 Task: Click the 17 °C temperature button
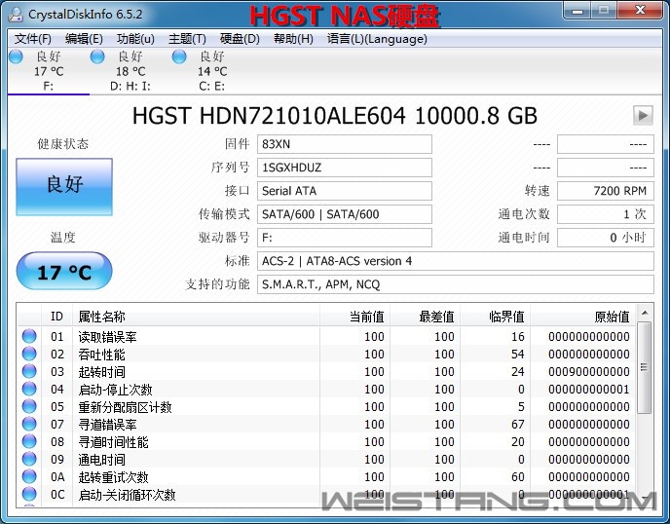pyautogui.click(x=64, y=272)
